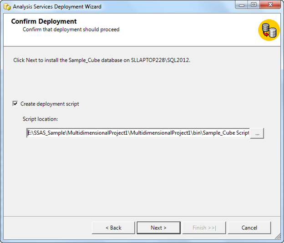Open browse dialog with ellipsis button

click(x=257, y=133)
